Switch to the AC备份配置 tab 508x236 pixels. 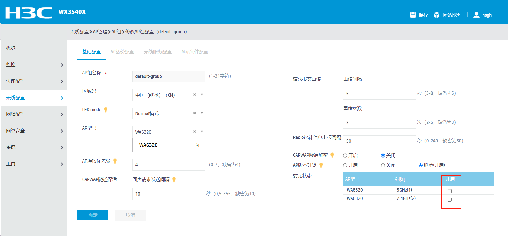[x=122, y=52]
